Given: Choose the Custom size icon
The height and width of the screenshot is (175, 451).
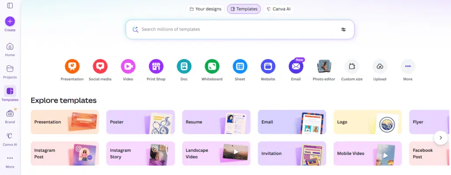Looking at the screenshot, I should 352,67.
